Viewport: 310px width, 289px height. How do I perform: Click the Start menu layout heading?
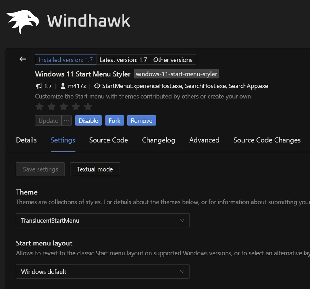[x=44, y=243]
